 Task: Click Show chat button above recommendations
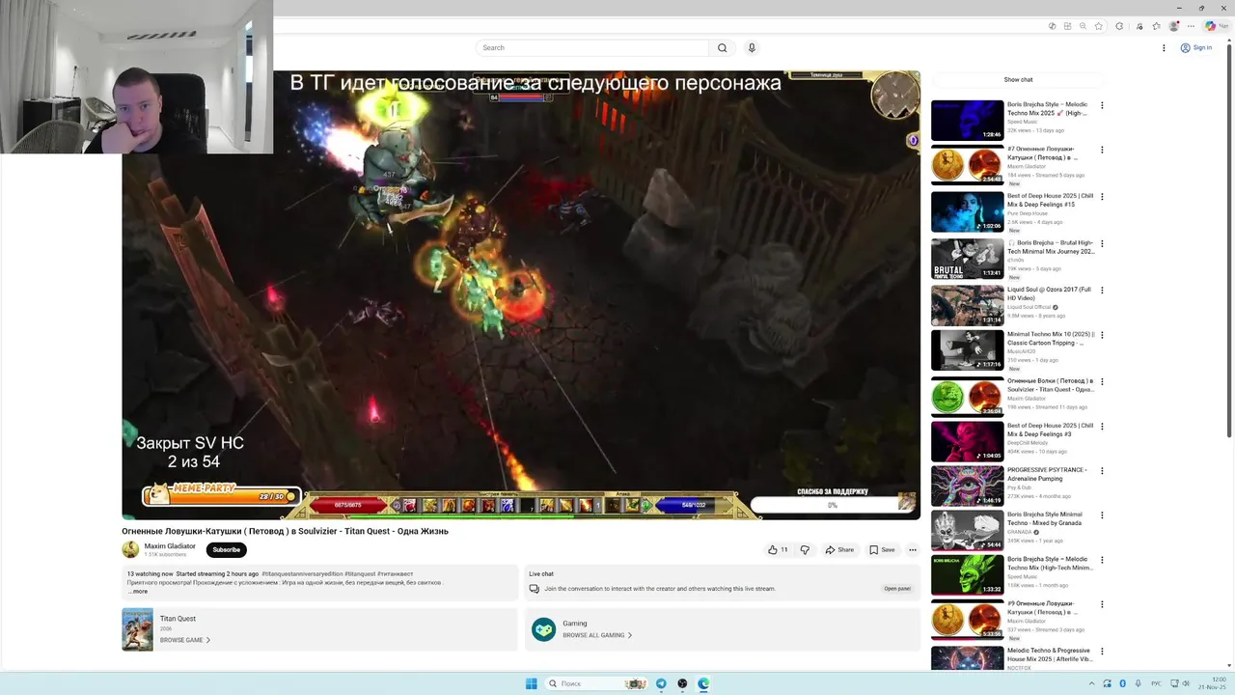(1018, 79)
